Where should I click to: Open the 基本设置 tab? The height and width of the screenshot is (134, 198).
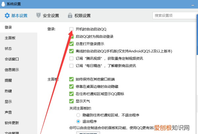[16, 16]
